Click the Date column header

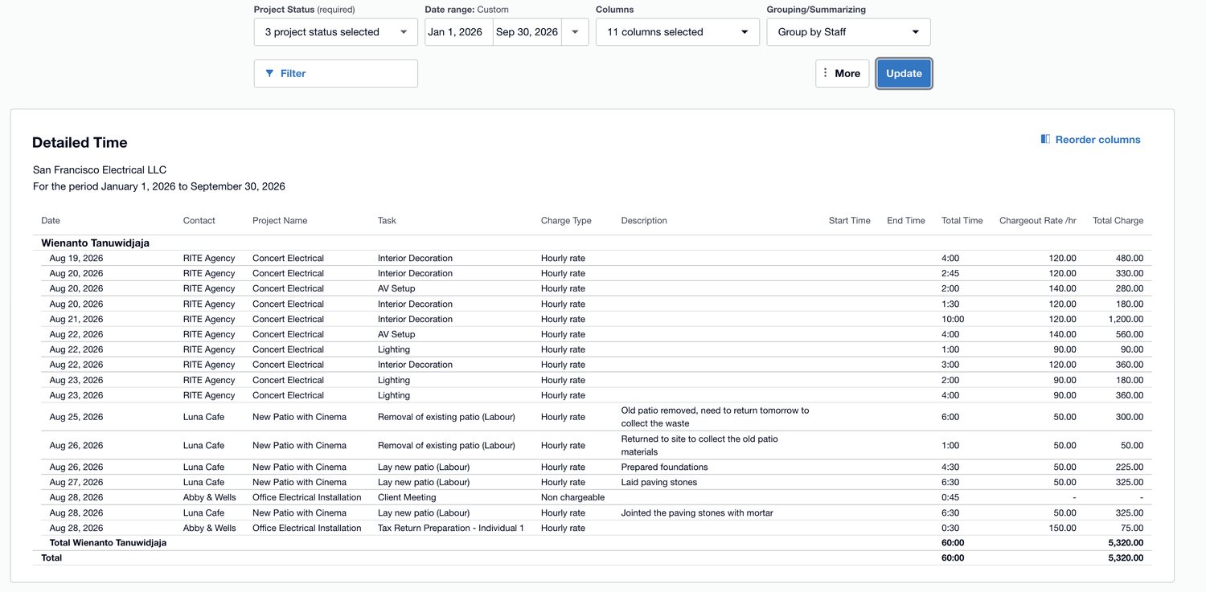[51, 220]
